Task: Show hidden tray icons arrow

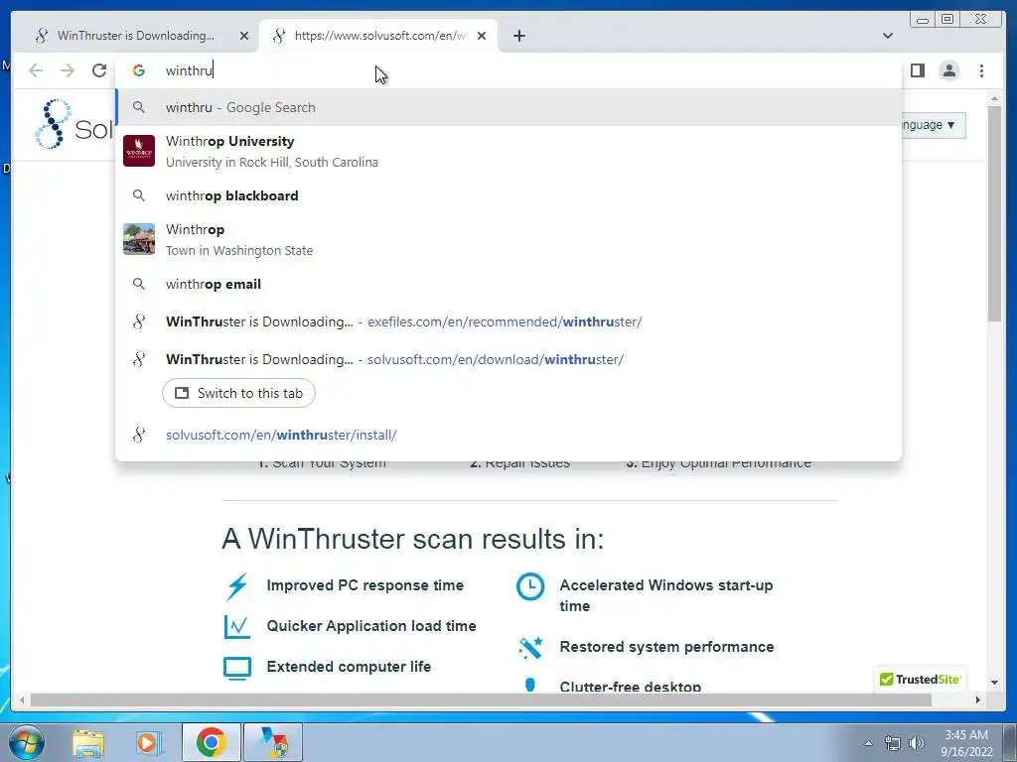Action: (868, 744)
